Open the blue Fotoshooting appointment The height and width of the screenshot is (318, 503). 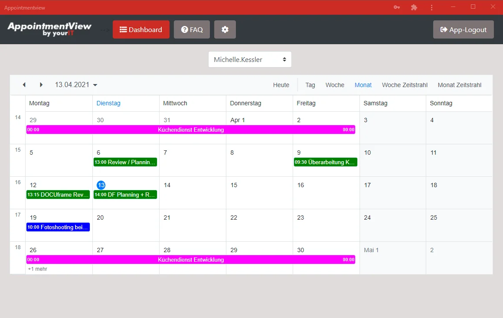[58, 227]
